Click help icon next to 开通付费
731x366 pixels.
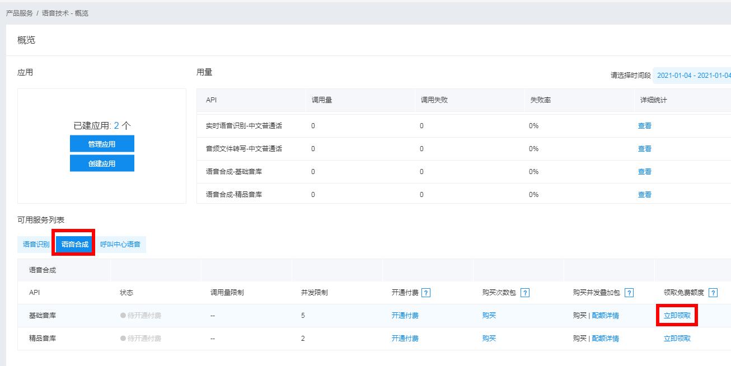[426, 293]
